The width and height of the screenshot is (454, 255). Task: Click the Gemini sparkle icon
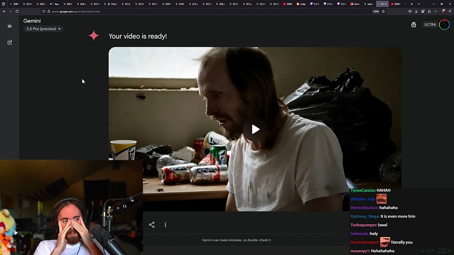94,36
